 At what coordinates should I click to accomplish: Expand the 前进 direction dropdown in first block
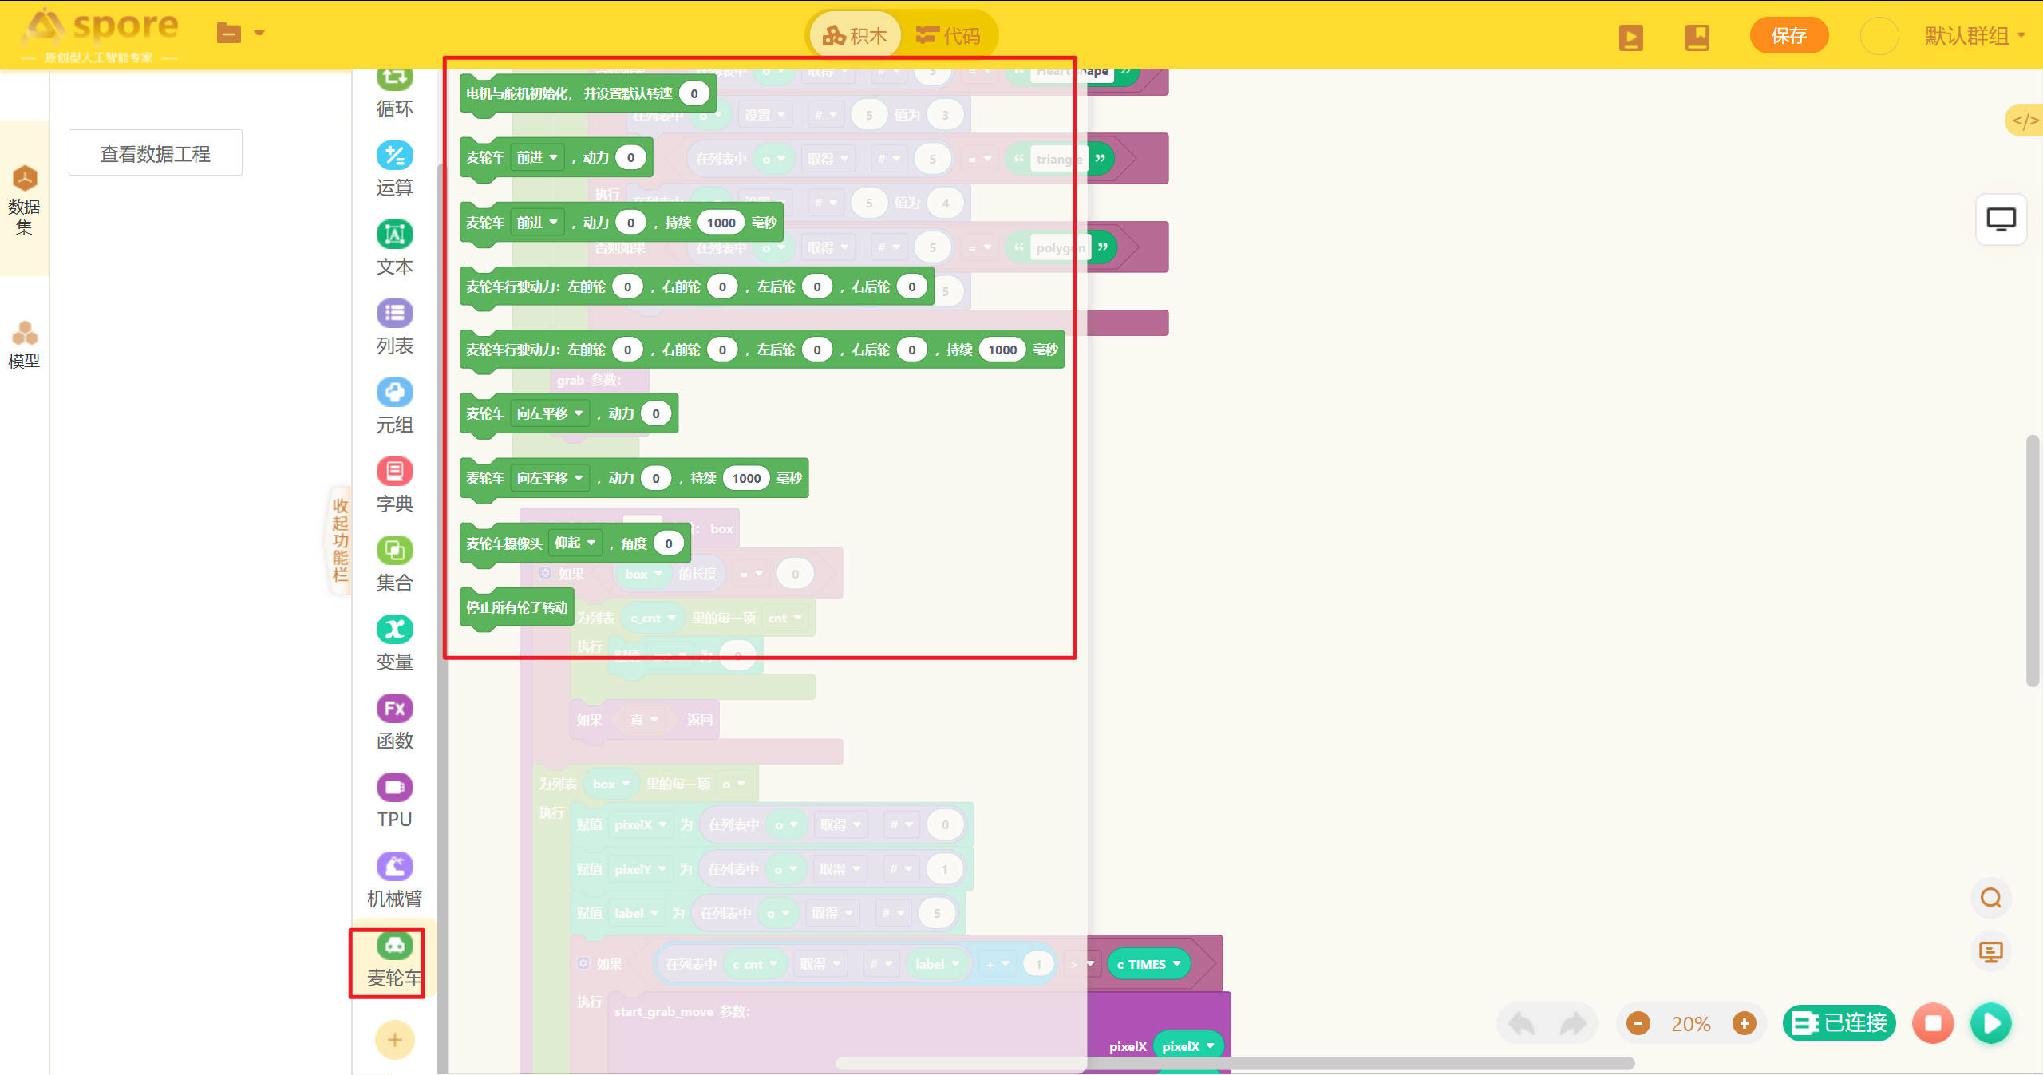pyautogui.click(x=538, y=157)
